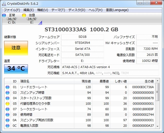
Task: Click raw value 00000E0C736A
Action: point(143,87)
